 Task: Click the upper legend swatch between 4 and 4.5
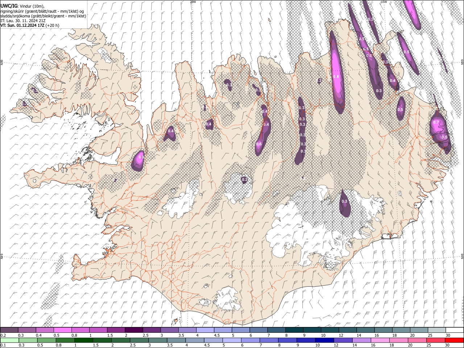(x=205, y=330)
